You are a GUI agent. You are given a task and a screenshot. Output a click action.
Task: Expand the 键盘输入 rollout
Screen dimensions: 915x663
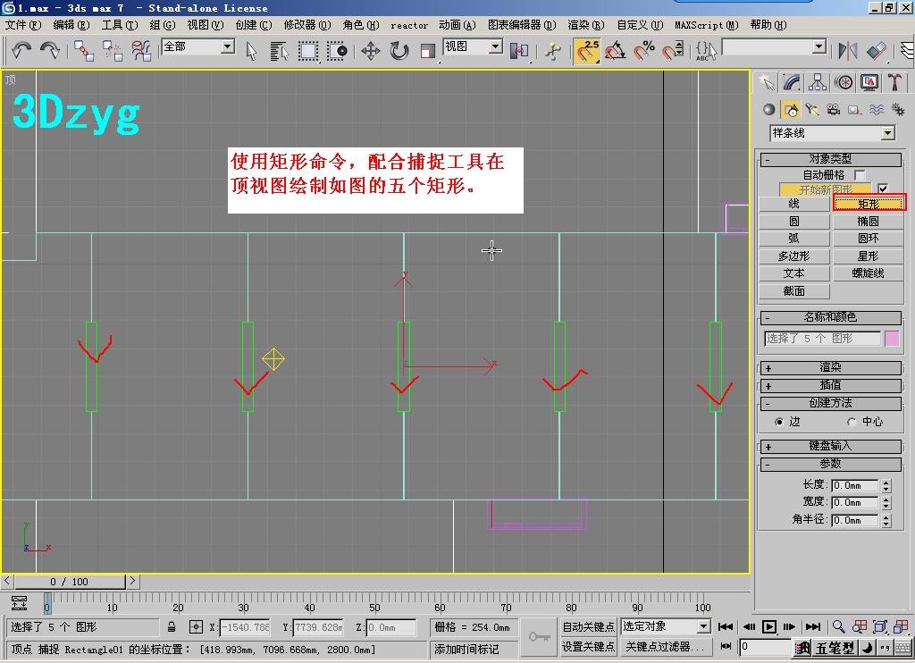[x=830, y=446]
